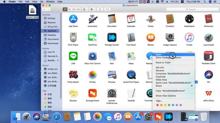Select the FaceTime app icon

(92, 37)
